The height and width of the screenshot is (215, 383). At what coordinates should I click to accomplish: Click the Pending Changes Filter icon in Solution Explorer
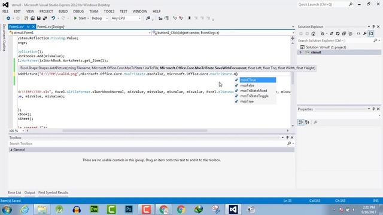point(323,33)
